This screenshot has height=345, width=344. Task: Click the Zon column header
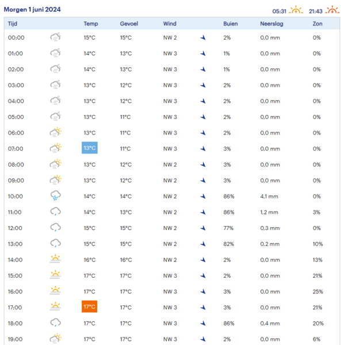318,24
